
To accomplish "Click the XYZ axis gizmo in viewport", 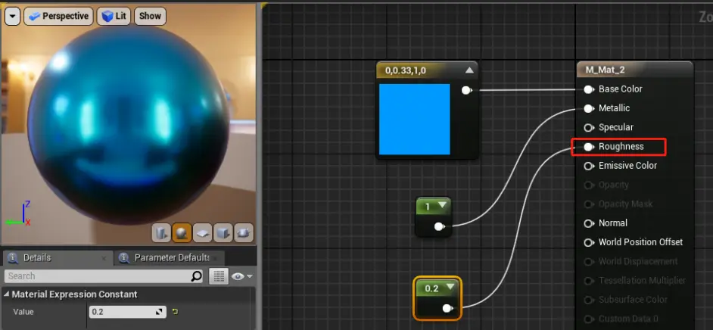I will (x=19, y=214).
